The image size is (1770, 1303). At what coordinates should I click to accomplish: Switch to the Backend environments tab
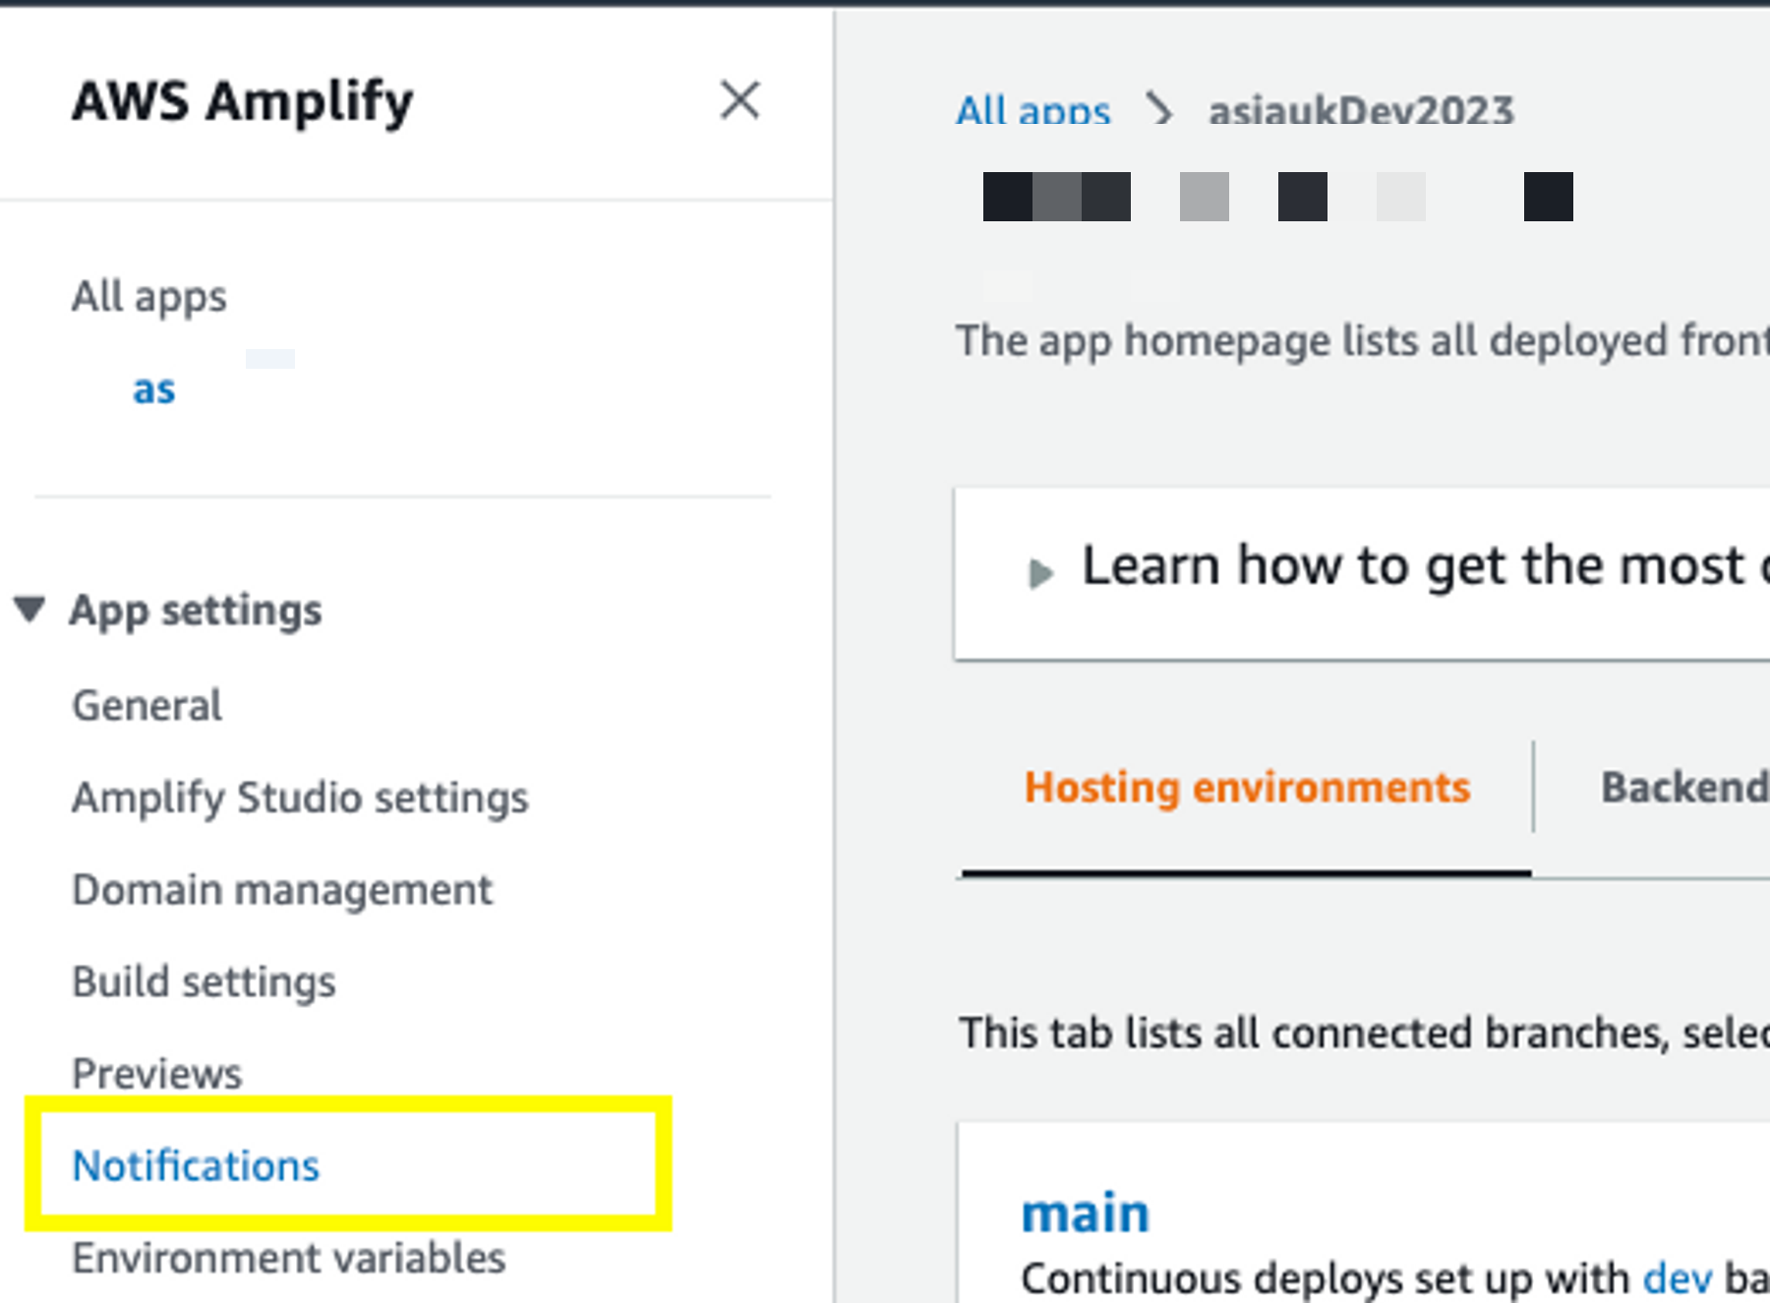click(1685, 788)
